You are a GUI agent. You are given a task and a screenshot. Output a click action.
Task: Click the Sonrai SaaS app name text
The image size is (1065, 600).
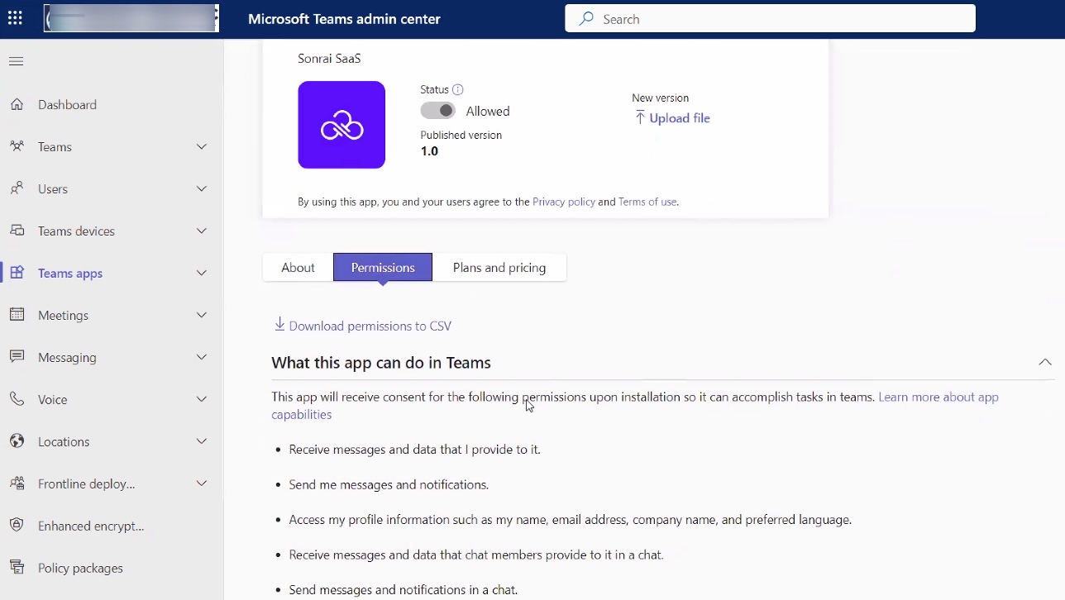[x=329, y=59]
